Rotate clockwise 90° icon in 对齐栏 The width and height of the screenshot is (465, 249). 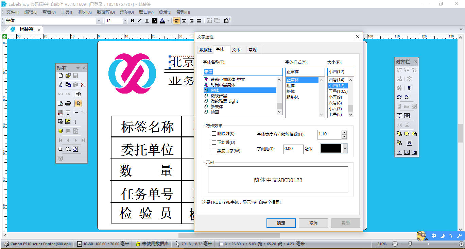coord(407,97)
